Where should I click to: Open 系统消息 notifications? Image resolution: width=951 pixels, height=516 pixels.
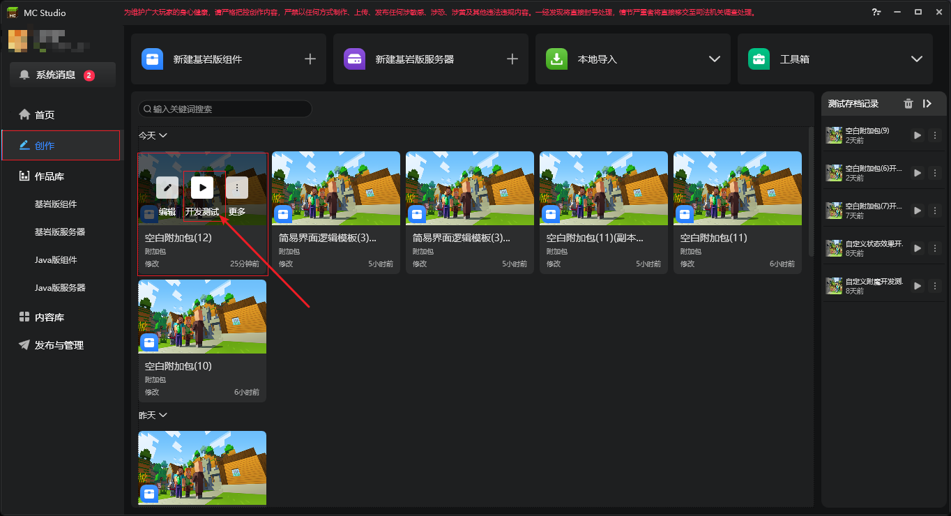click(63, 75)
